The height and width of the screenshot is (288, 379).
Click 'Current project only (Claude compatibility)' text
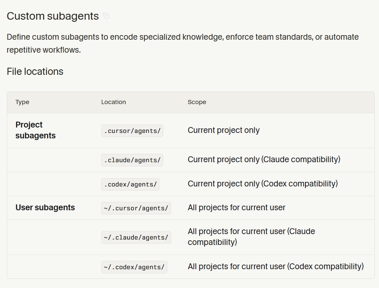point(264,159)
